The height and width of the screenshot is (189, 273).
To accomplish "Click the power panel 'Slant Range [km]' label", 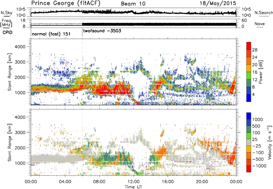I will [10, 72].
